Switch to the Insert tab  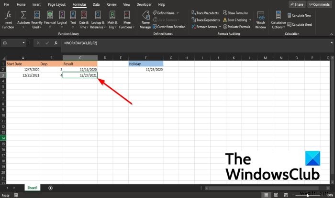coord(36,4)
